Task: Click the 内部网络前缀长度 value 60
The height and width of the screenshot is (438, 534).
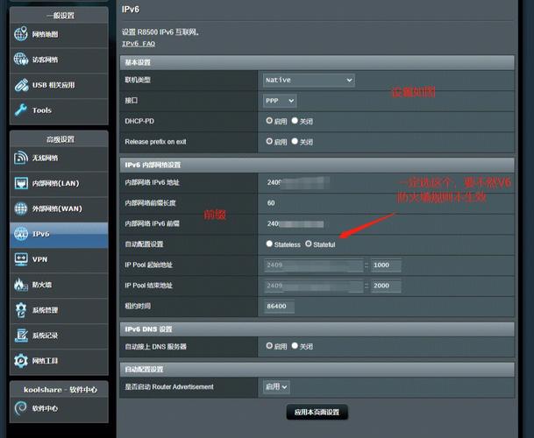Action: (x=271, y=203)
